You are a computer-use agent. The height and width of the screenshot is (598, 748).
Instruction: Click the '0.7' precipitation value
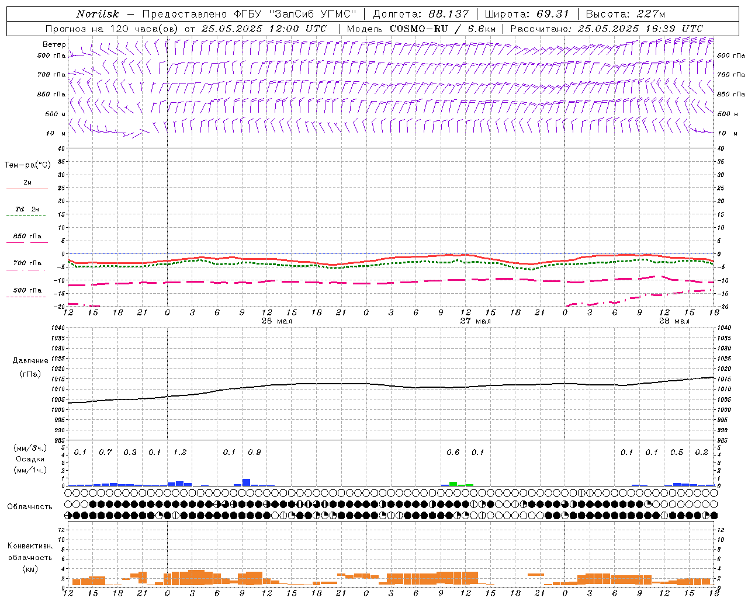(x=105, y=453)
